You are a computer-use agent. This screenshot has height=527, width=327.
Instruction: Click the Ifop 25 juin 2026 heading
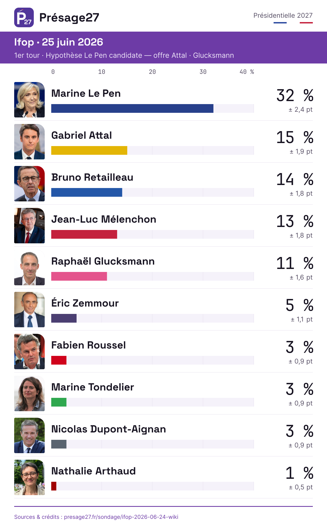tap(59, 42)
